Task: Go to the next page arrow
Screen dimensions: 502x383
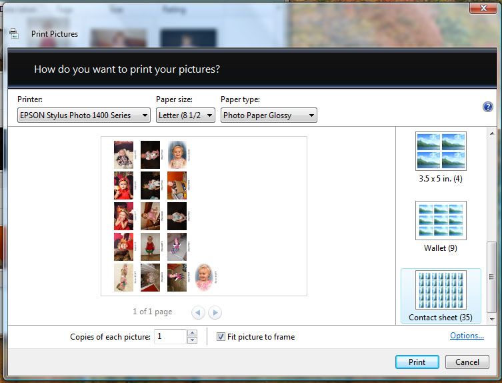Action: pyautogui.click(x=215, y=312)
